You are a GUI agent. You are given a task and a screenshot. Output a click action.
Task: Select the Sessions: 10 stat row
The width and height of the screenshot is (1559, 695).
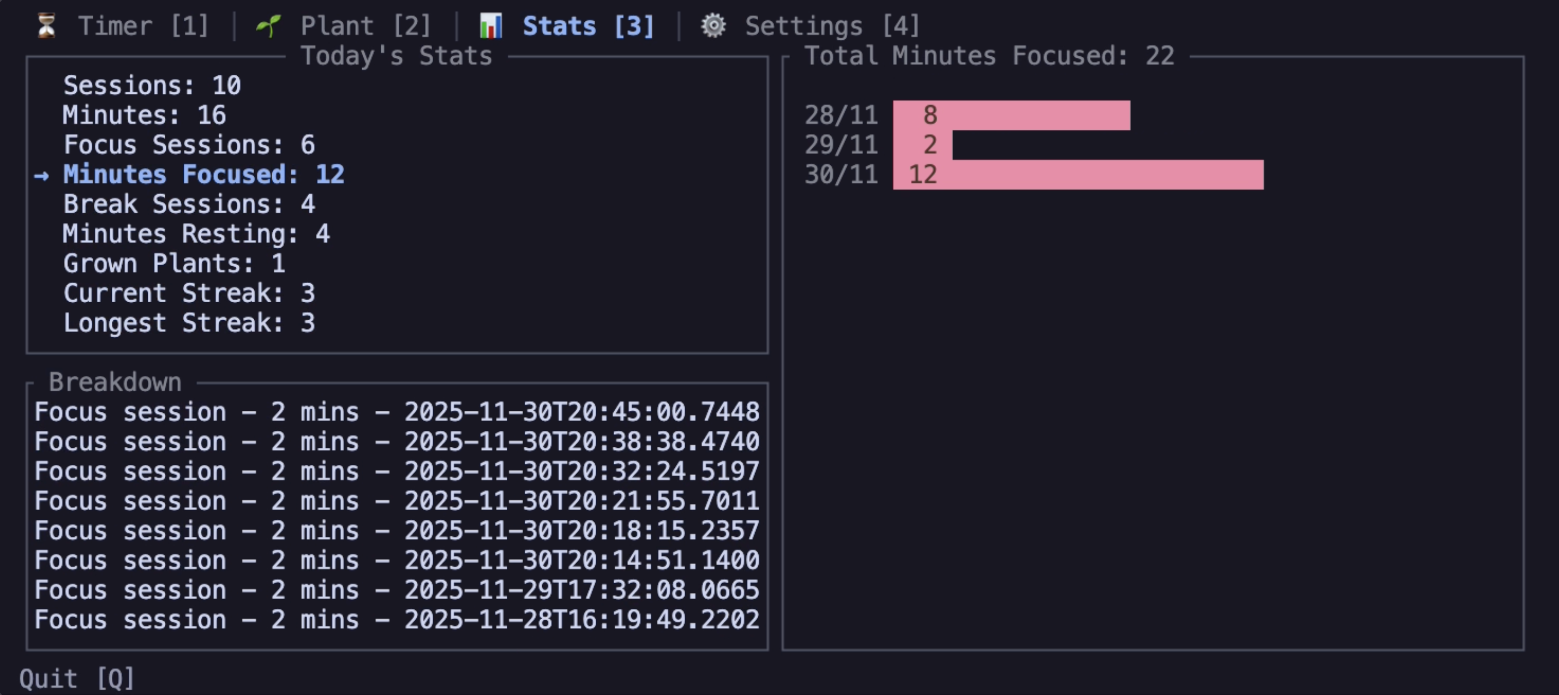[x=152, y=85]
